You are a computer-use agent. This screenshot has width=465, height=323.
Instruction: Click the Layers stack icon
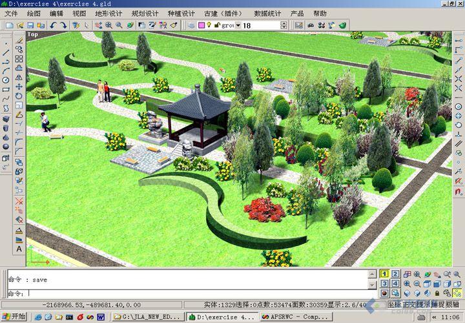191,25
